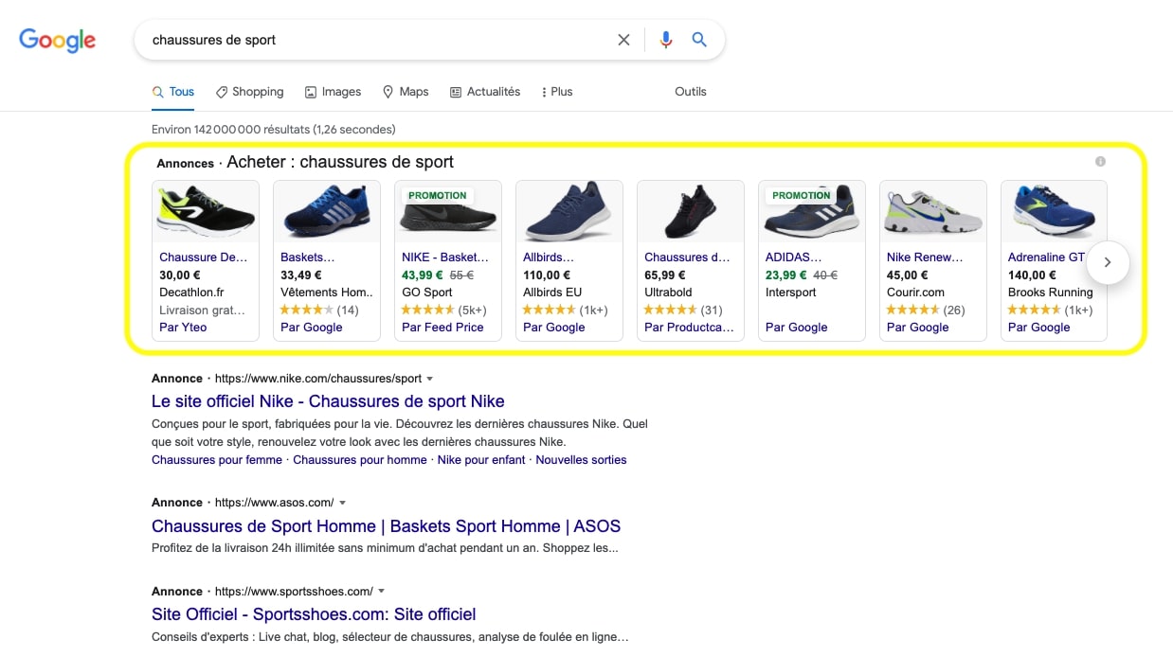Open the blue Baskets shoe image
This screenshot has width=1173, height=657.
click(327, 211)
